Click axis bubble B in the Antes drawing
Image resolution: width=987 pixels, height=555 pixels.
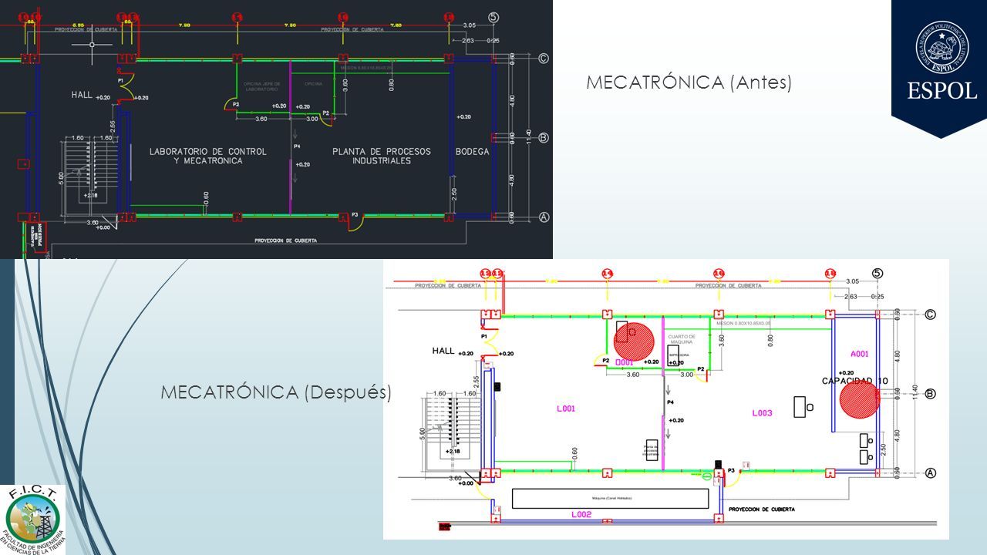point(543,138)
